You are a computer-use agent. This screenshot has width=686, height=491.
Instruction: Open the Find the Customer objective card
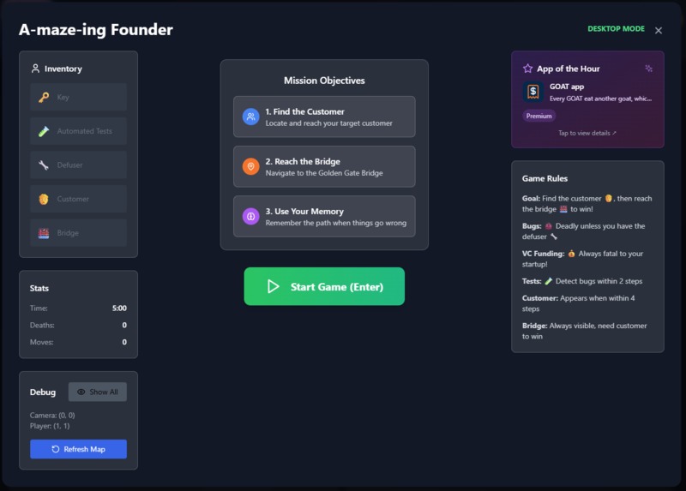pyautogui.click(x=324, y=117)
